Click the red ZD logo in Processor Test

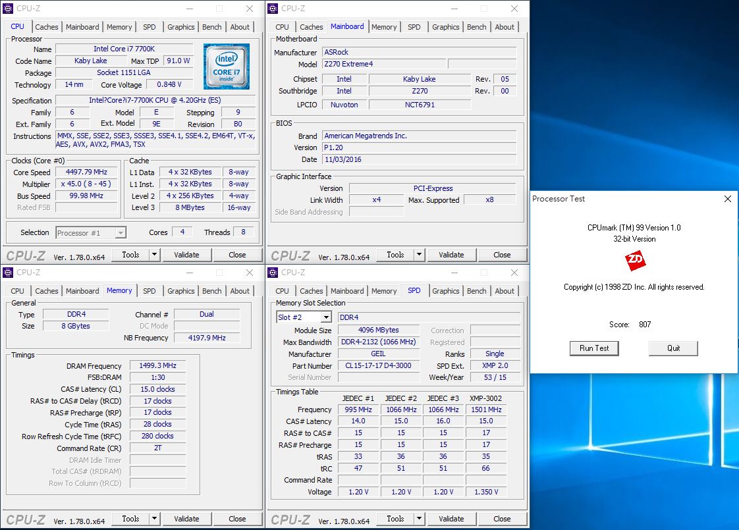635,259
